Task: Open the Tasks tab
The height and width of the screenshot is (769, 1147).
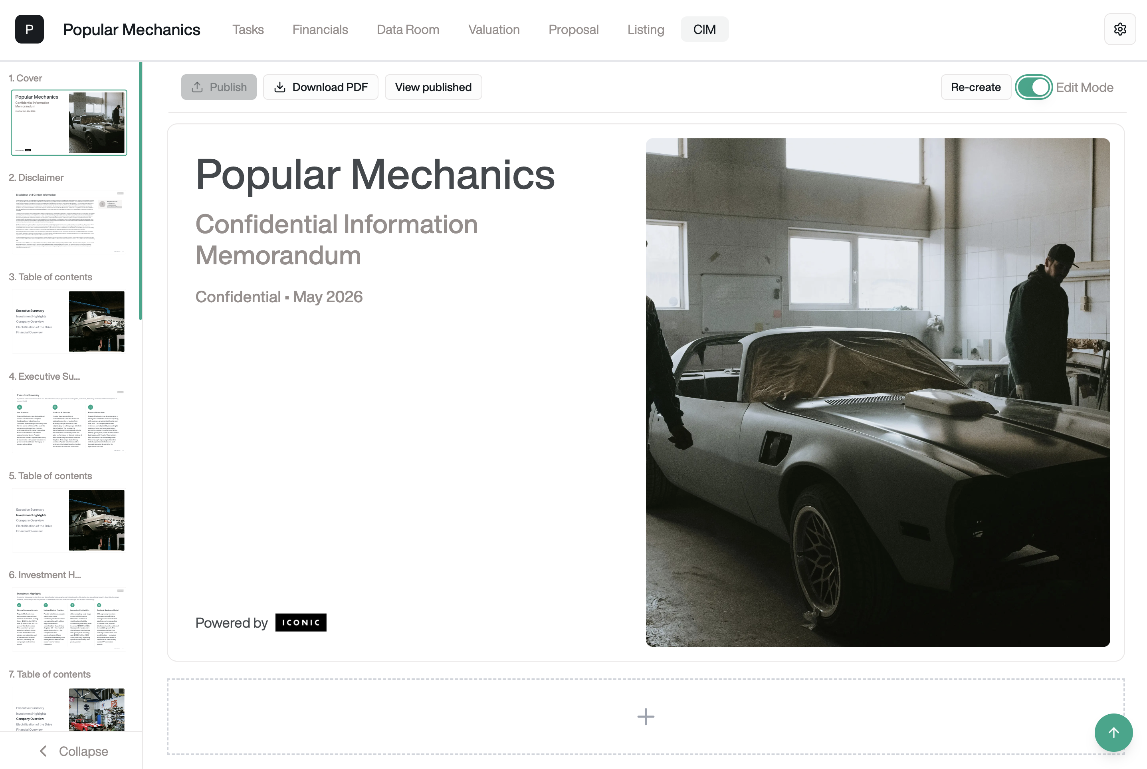Action: point(248,30)
